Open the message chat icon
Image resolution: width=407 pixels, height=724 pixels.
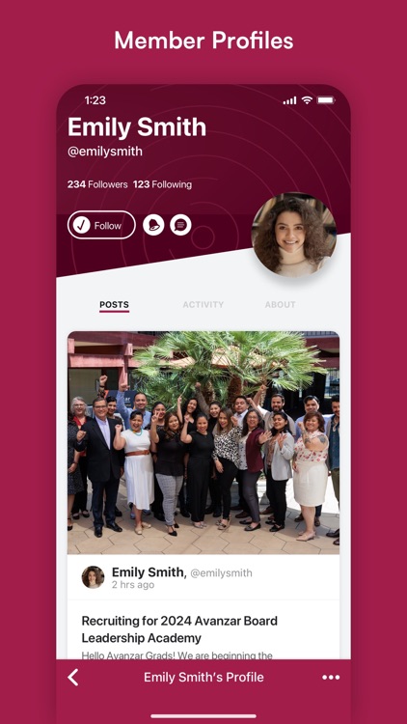180,225
